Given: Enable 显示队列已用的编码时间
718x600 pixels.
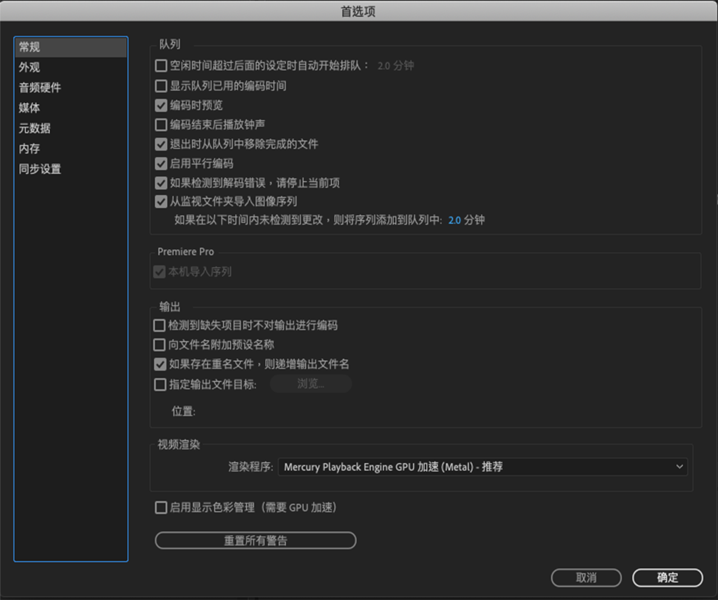Looking at the screenshot, I should click(x=160, y=86).
